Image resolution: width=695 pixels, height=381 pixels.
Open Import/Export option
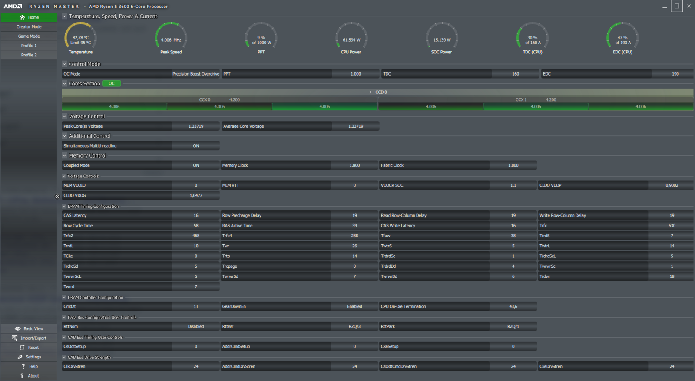click(x=29, y=338)
